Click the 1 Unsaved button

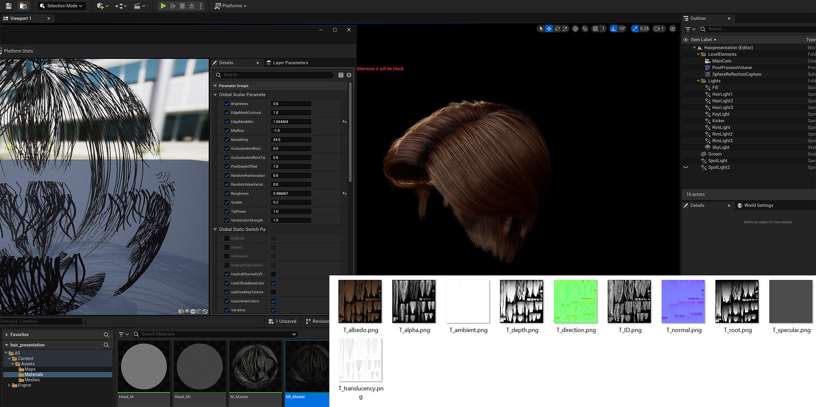tap(283, 321)
